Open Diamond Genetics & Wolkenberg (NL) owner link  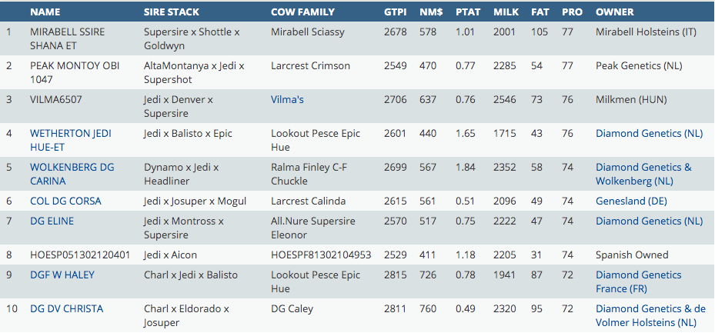click(643, 174)
